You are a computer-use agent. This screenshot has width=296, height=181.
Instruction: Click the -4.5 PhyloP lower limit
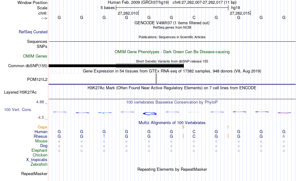coord(41,118)
